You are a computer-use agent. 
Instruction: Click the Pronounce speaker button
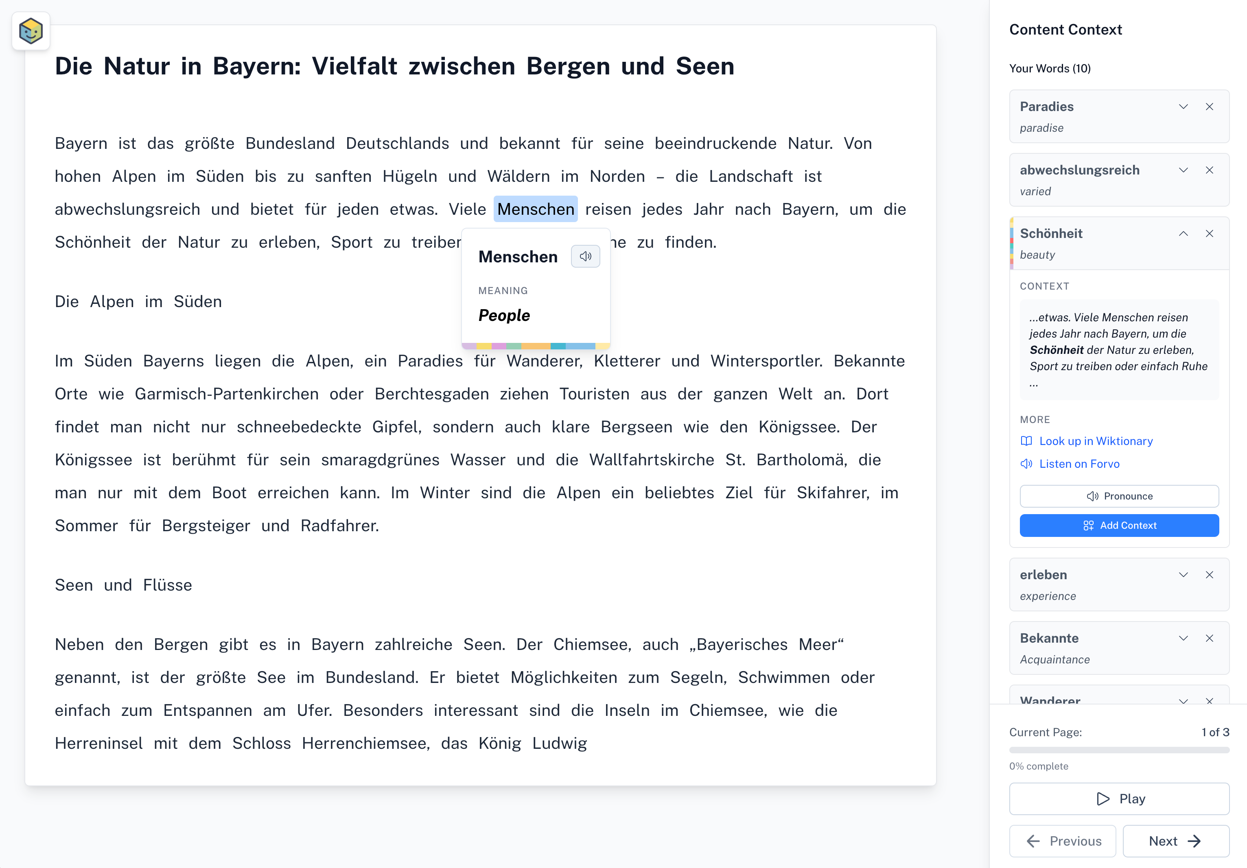(1119, 495)
